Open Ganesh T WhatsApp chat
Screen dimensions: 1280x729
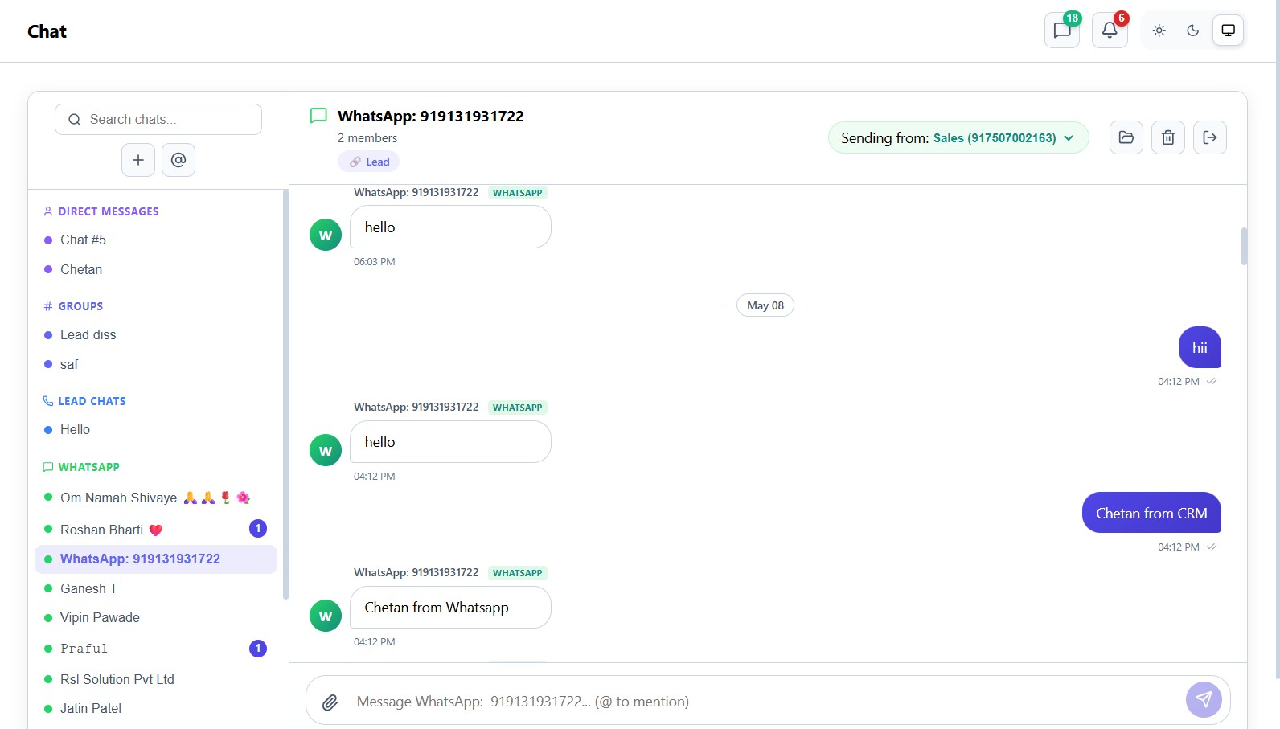(156, 588)
